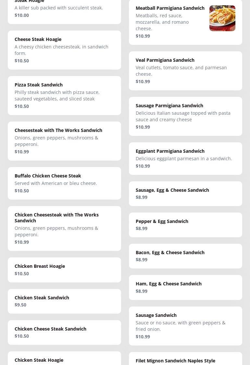Select Sausage, Egg & Cheese Sandwich
The width and height of the screenshot is (250, 365).
(185, 193)
